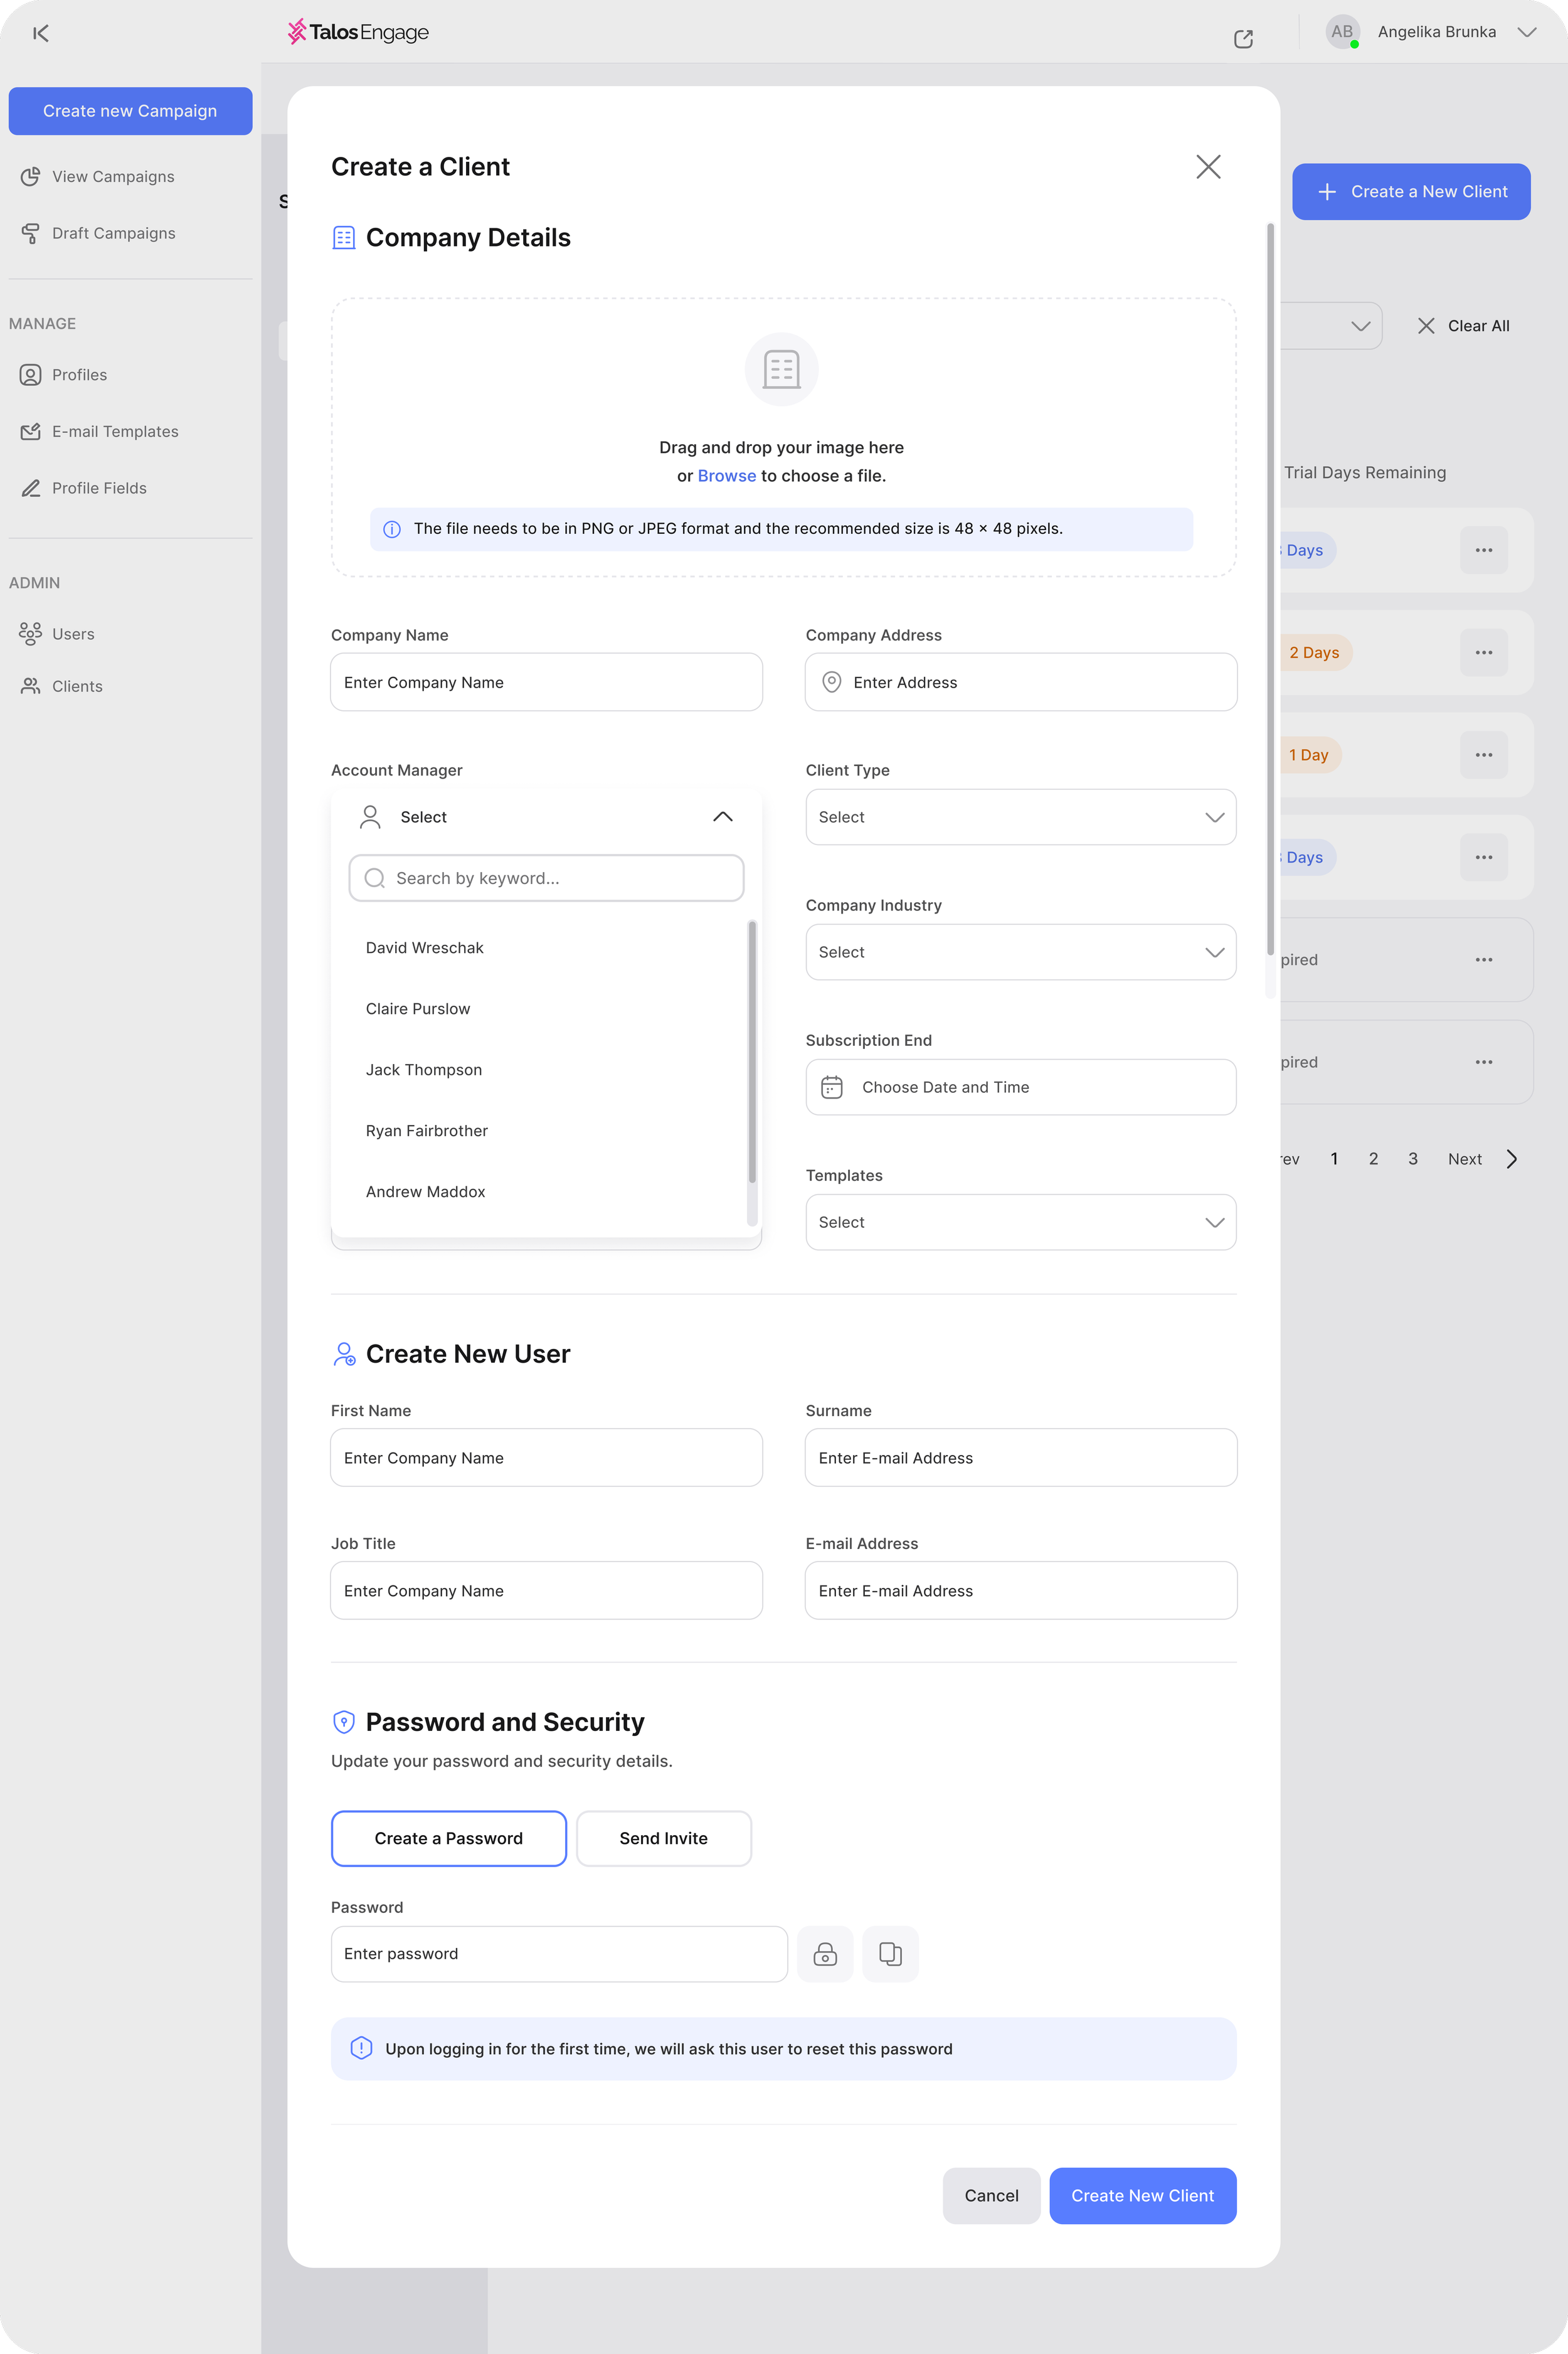Screen dimensions: 1568x2354
Task: Focus the user E-mail Address field
Action: (1021, 1591)
